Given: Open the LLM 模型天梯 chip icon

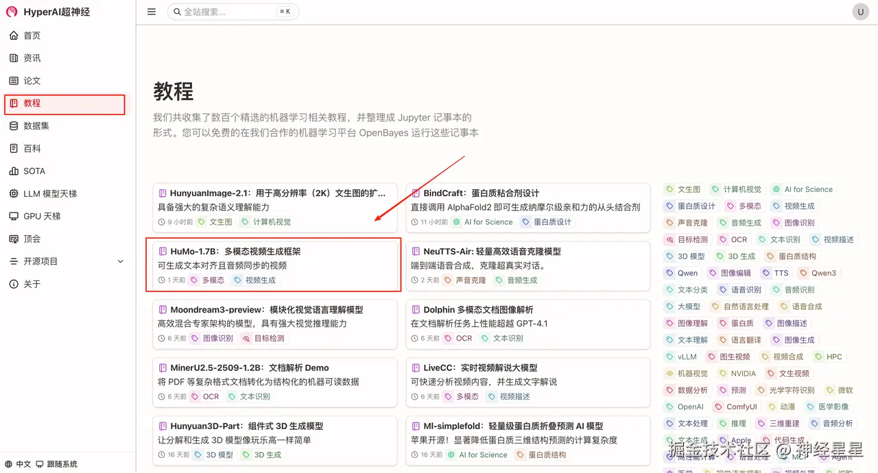Looking at the screenshot, I should pyautogui.click(x=14, y=194).
